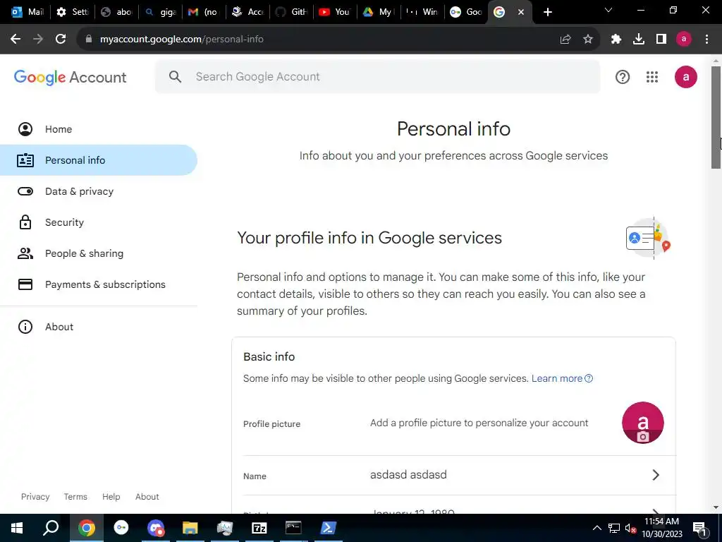The width and height of the screenshot is (722, 542).
Task: Open the Extensions puzzle icon
Action: pyautogui.click(x=616, y=40)
